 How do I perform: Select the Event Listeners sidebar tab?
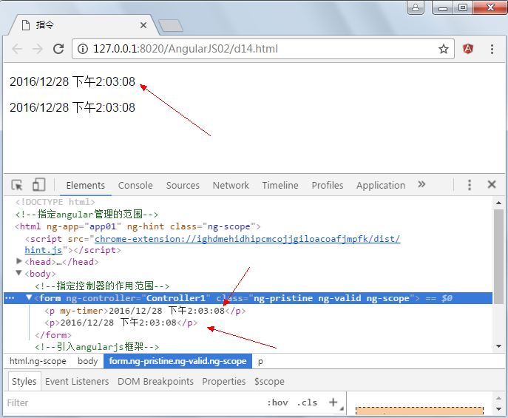pyautogui.click(x=77, y=382)
